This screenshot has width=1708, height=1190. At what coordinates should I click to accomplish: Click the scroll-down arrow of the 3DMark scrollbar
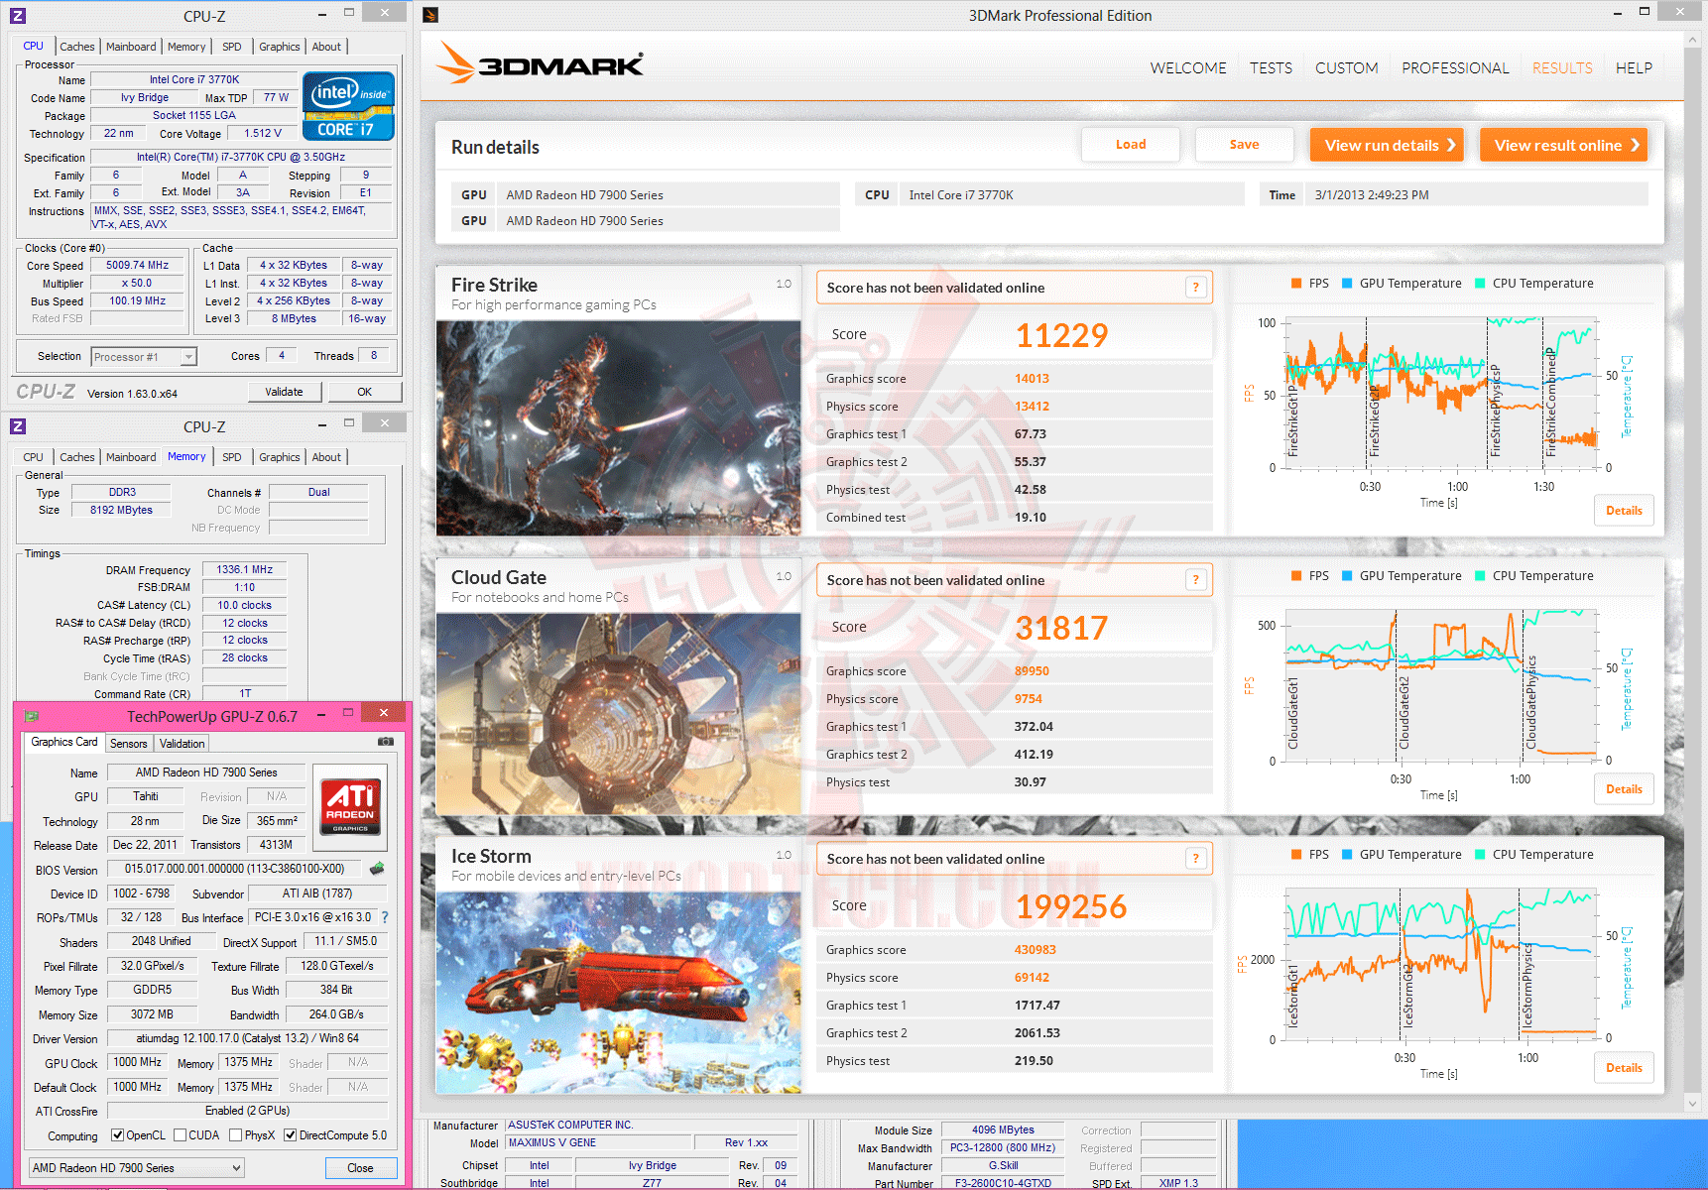click(1692, 1103)
